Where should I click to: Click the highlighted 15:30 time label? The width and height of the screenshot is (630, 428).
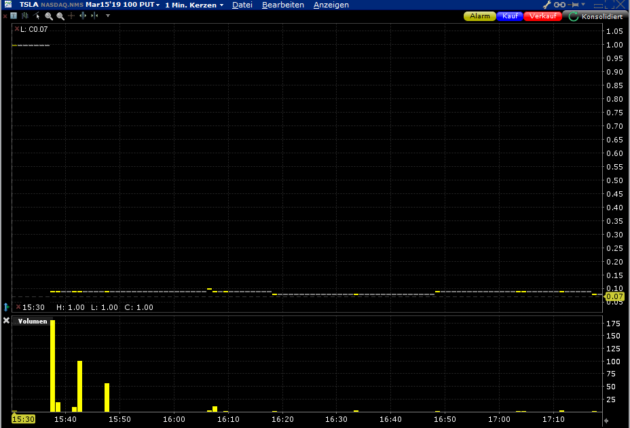click(x=22, y=419)
